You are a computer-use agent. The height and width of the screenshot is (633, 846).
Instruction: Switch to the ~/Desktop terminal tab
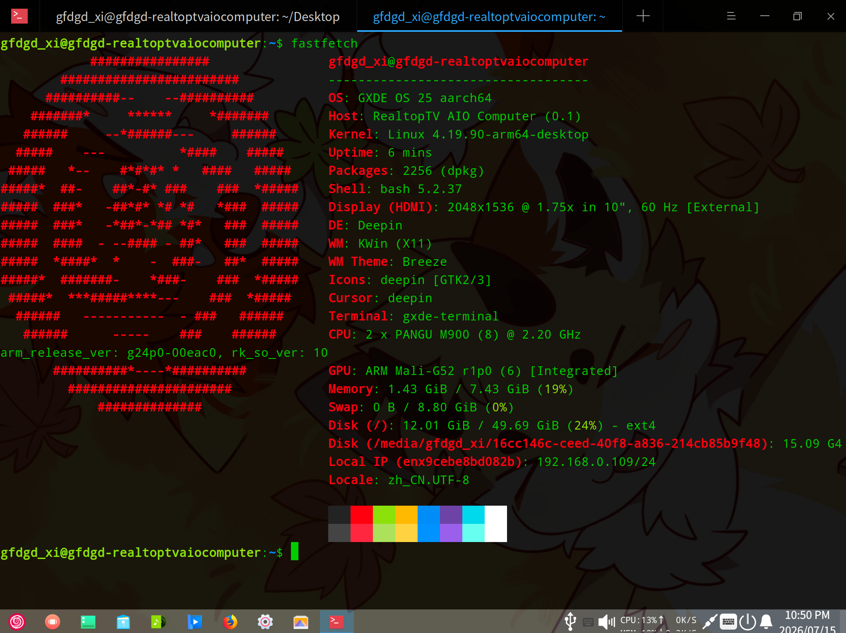[198, 17]
